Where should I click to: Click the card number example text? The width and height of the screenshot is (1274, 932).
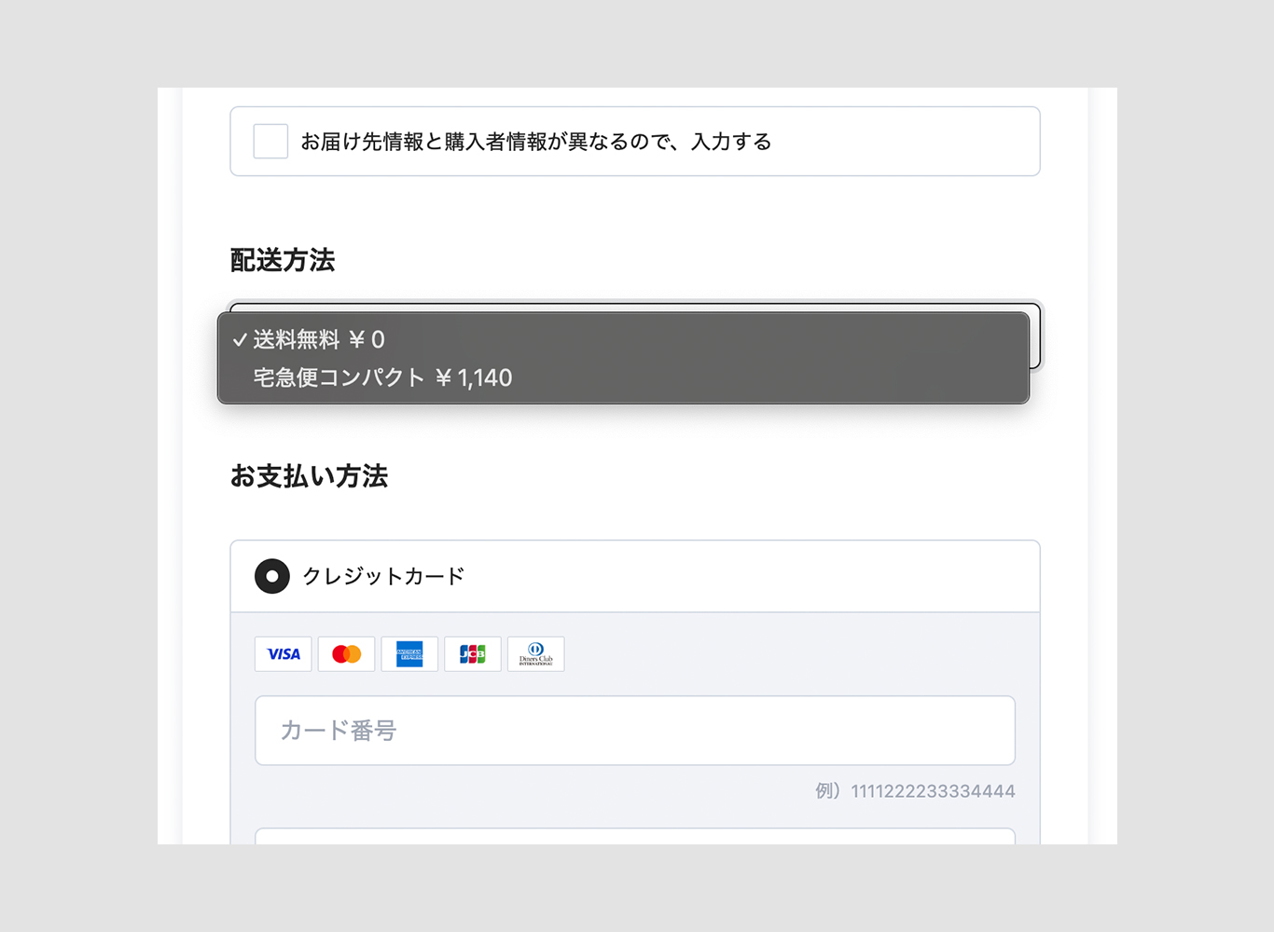click(915, 790)
